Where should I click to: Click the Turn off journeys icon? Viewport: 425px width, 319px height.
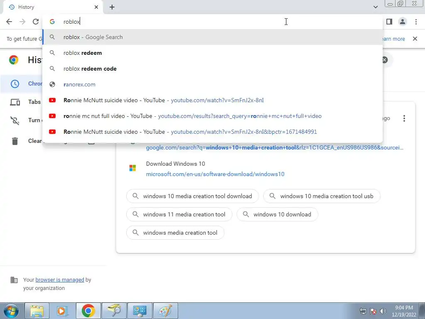[x=15, y=120]
